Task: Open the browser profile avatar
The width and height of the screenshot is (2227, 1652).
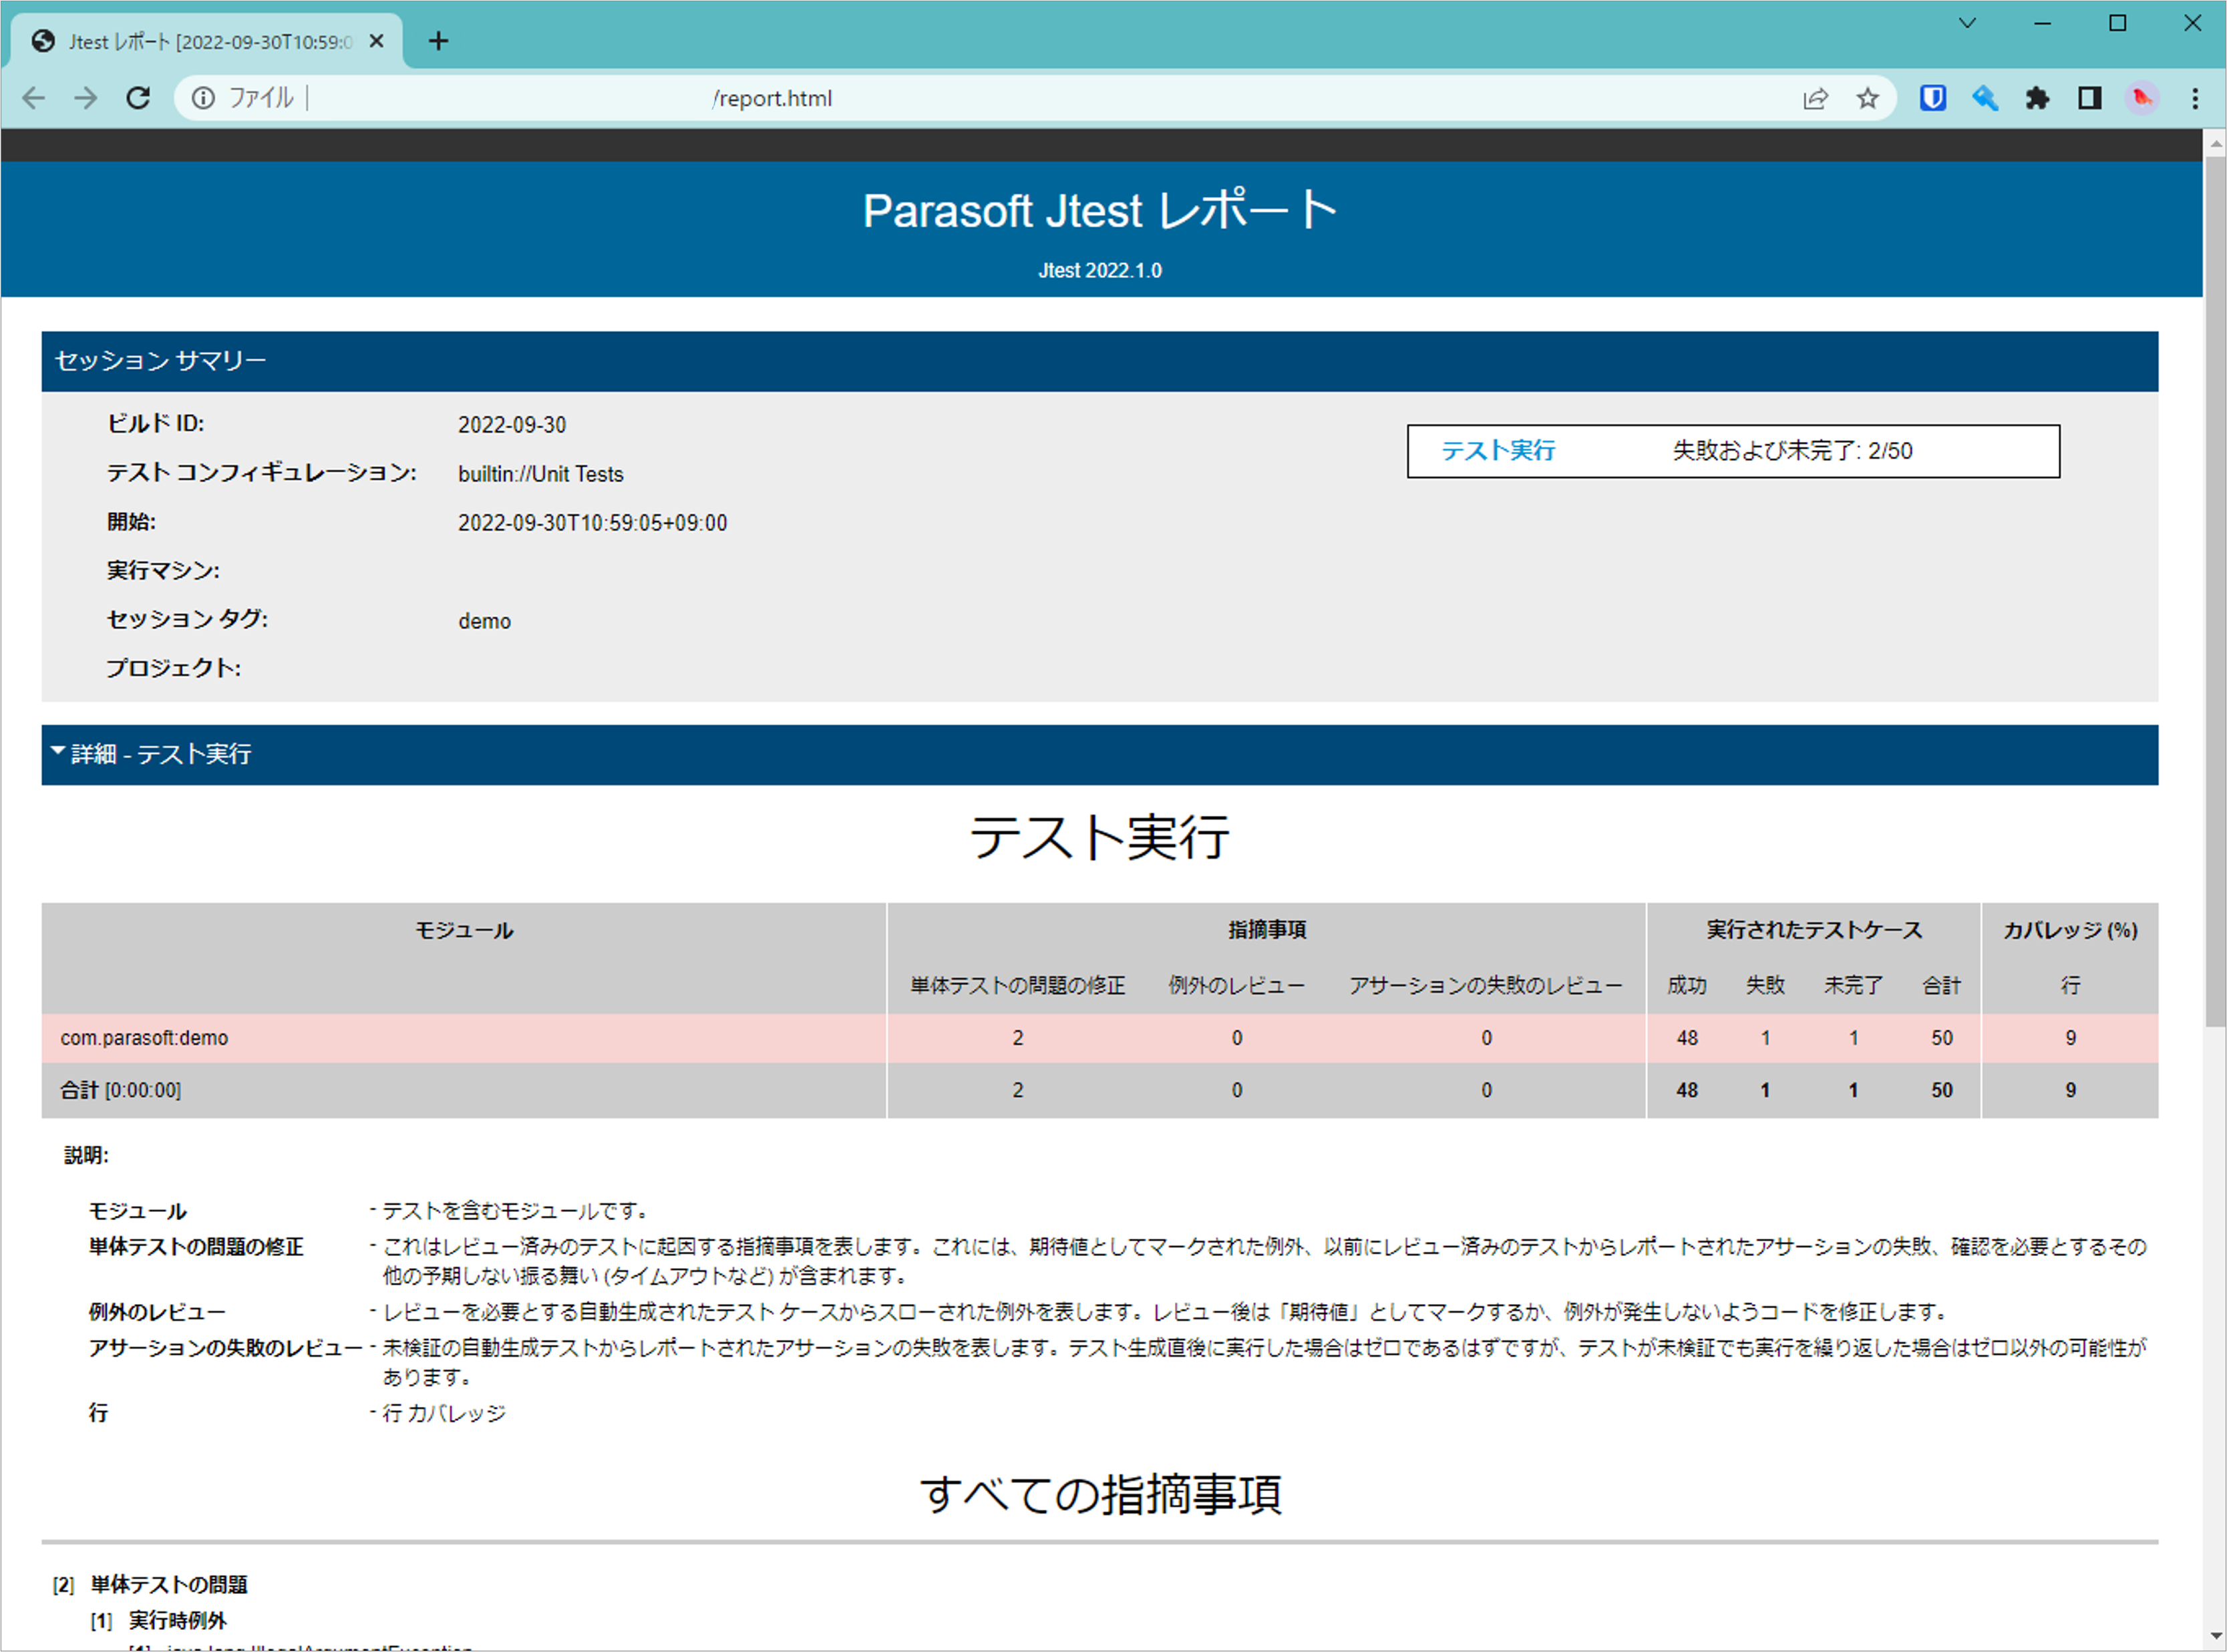Action: pos(2142,98)
